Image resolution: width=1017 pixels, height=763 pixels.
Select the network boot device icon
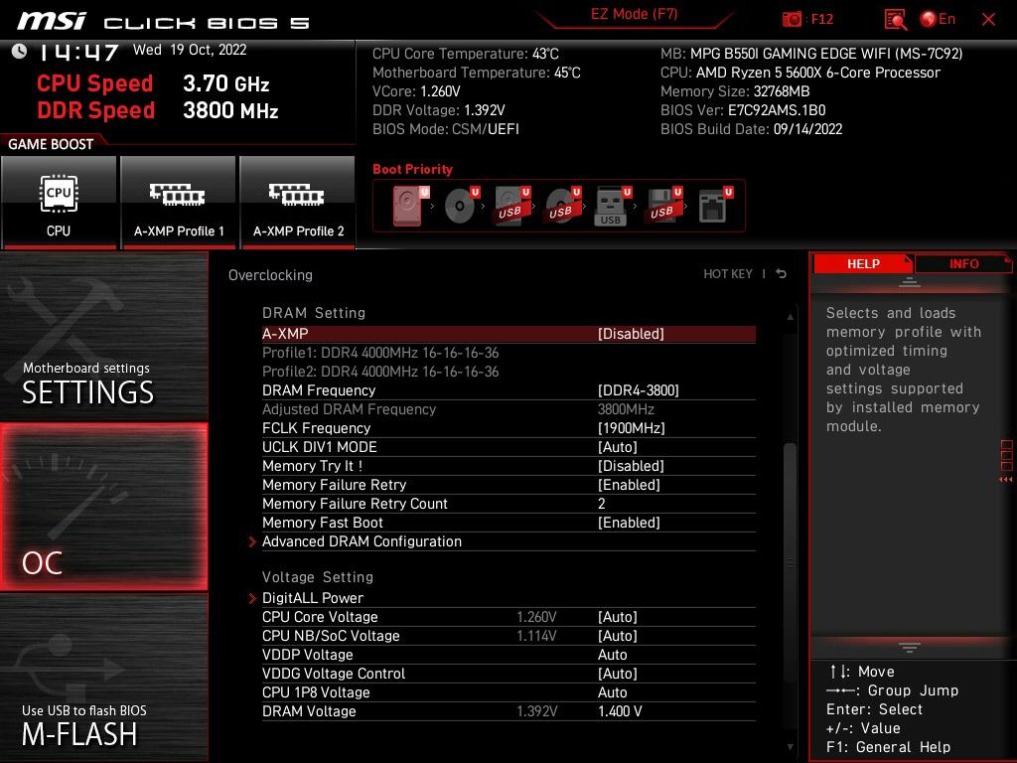point(714,206)
